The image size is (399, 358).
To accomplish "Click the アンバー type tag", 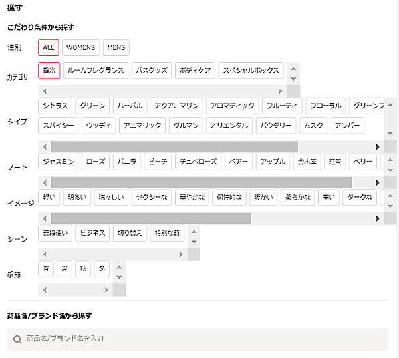I will [347, 126].
